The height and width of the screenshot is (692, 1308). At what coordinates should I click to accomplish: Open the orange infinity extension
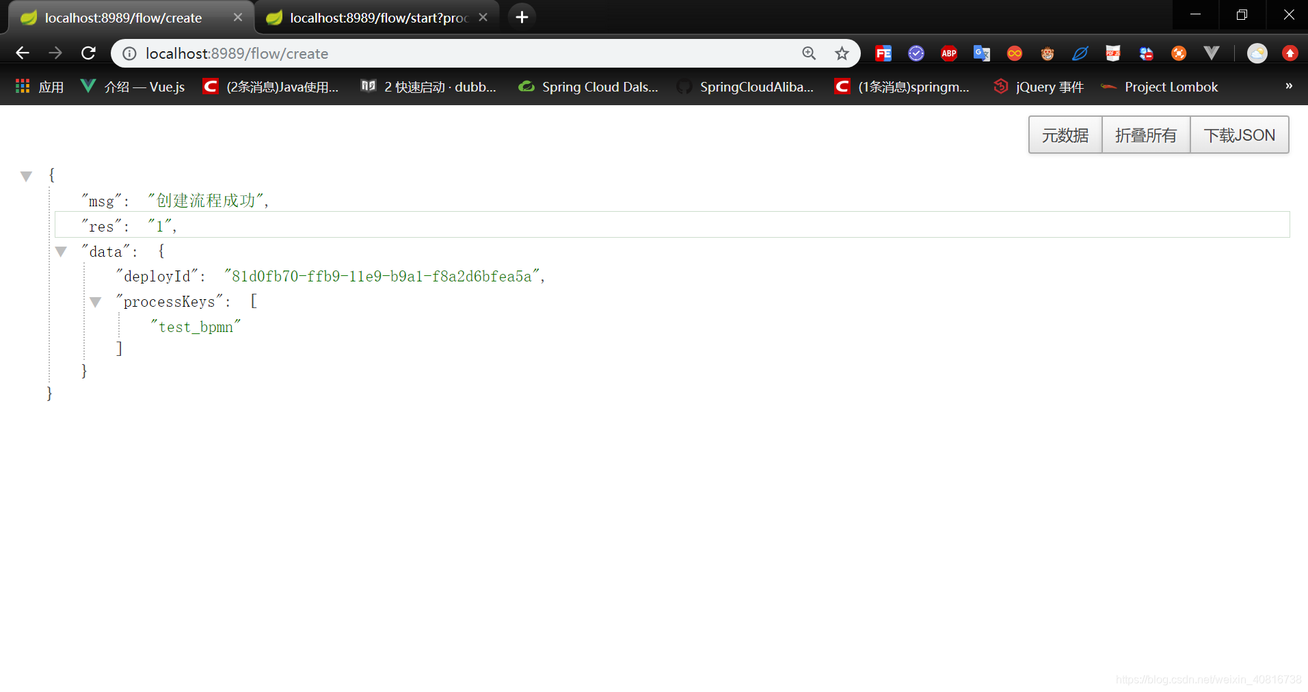[x=1015, y=53]
